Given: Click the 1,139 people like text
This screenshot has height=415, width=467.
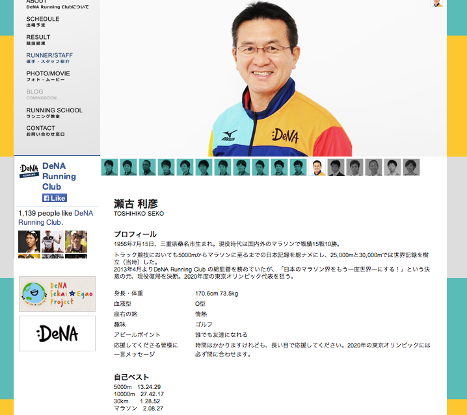Looking at the screenshot, I should pos(46,213).
